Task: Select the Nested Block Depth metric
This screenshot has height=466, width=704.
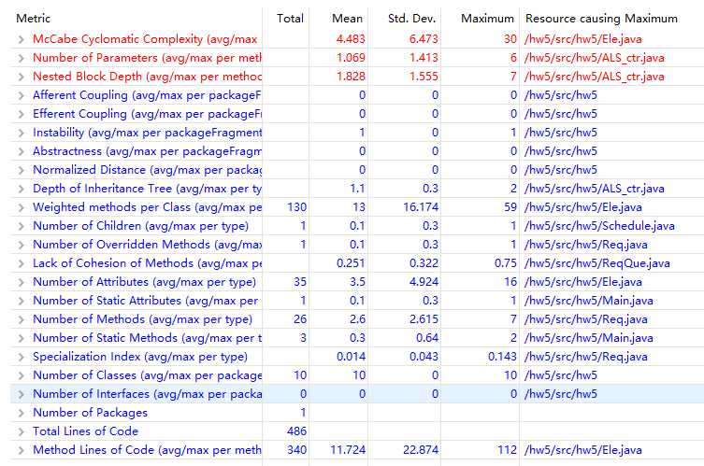Action: pyautogui.click(x=147, y=77)
